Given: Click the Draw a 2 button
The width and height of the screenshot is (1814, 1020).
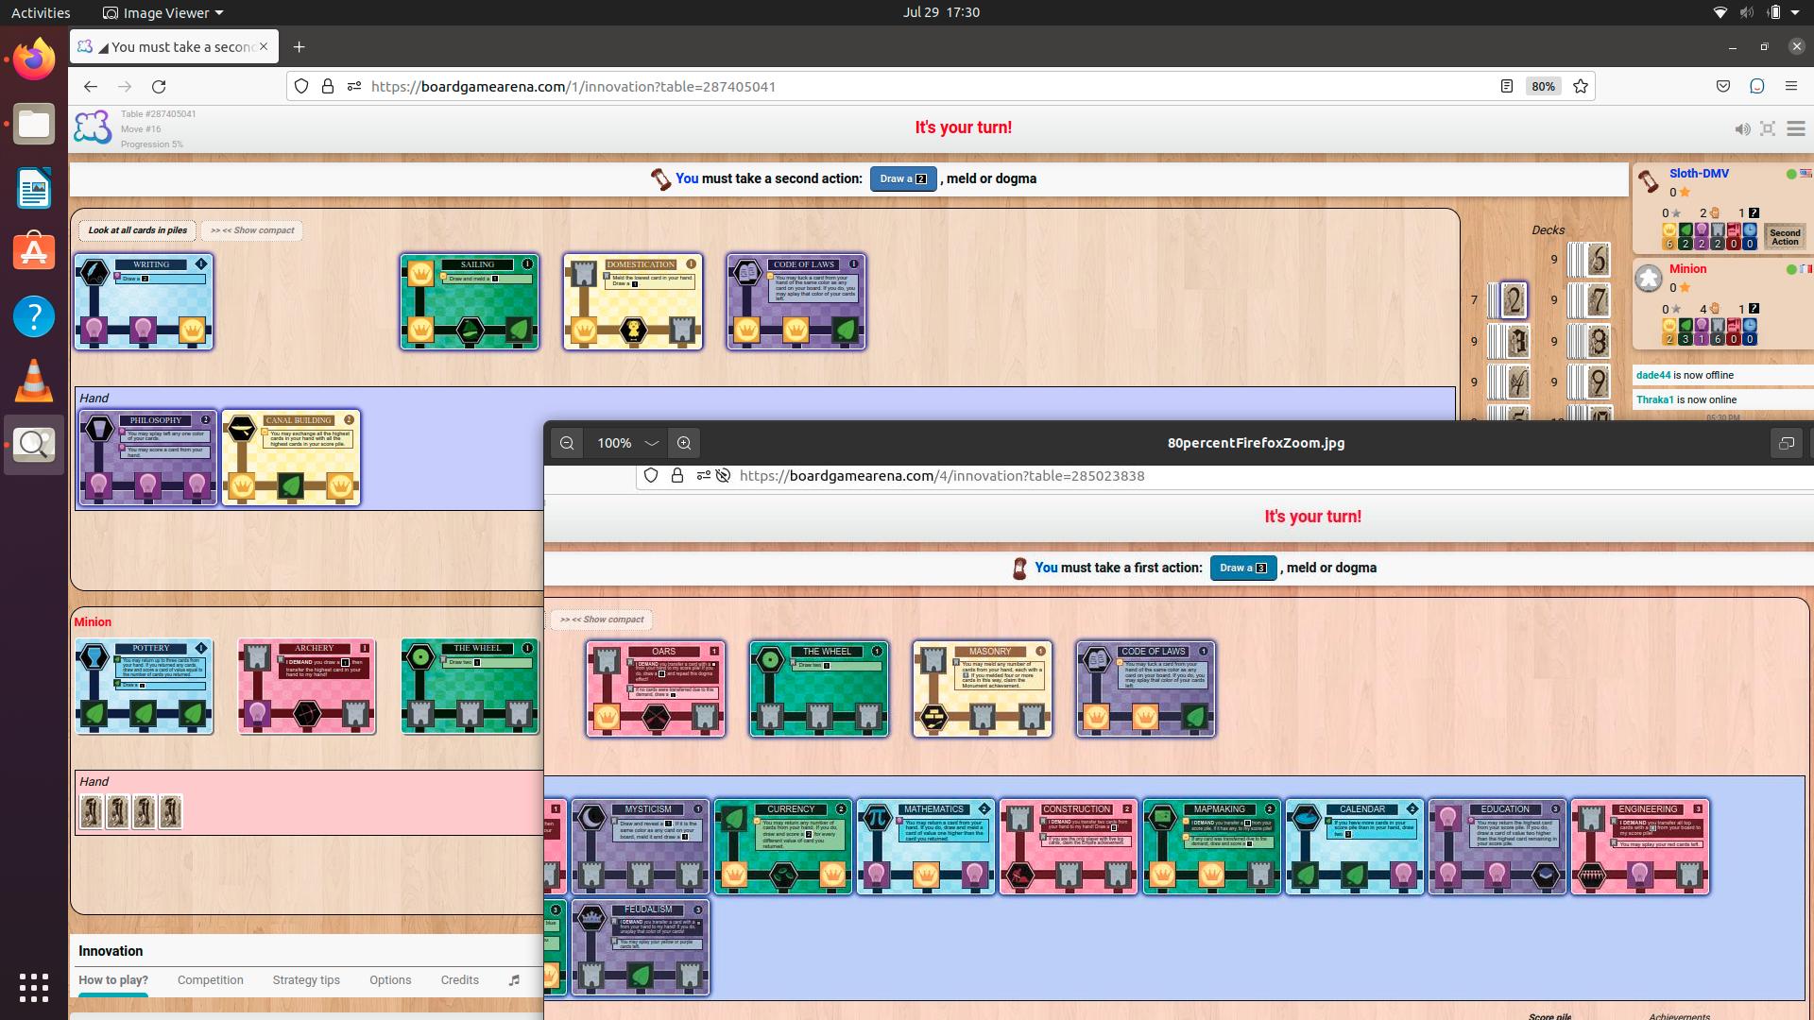Looking at the screenshot, I should [903, 178].
